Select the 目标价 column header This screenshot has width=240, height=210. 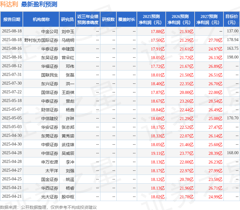click(232, 19)
